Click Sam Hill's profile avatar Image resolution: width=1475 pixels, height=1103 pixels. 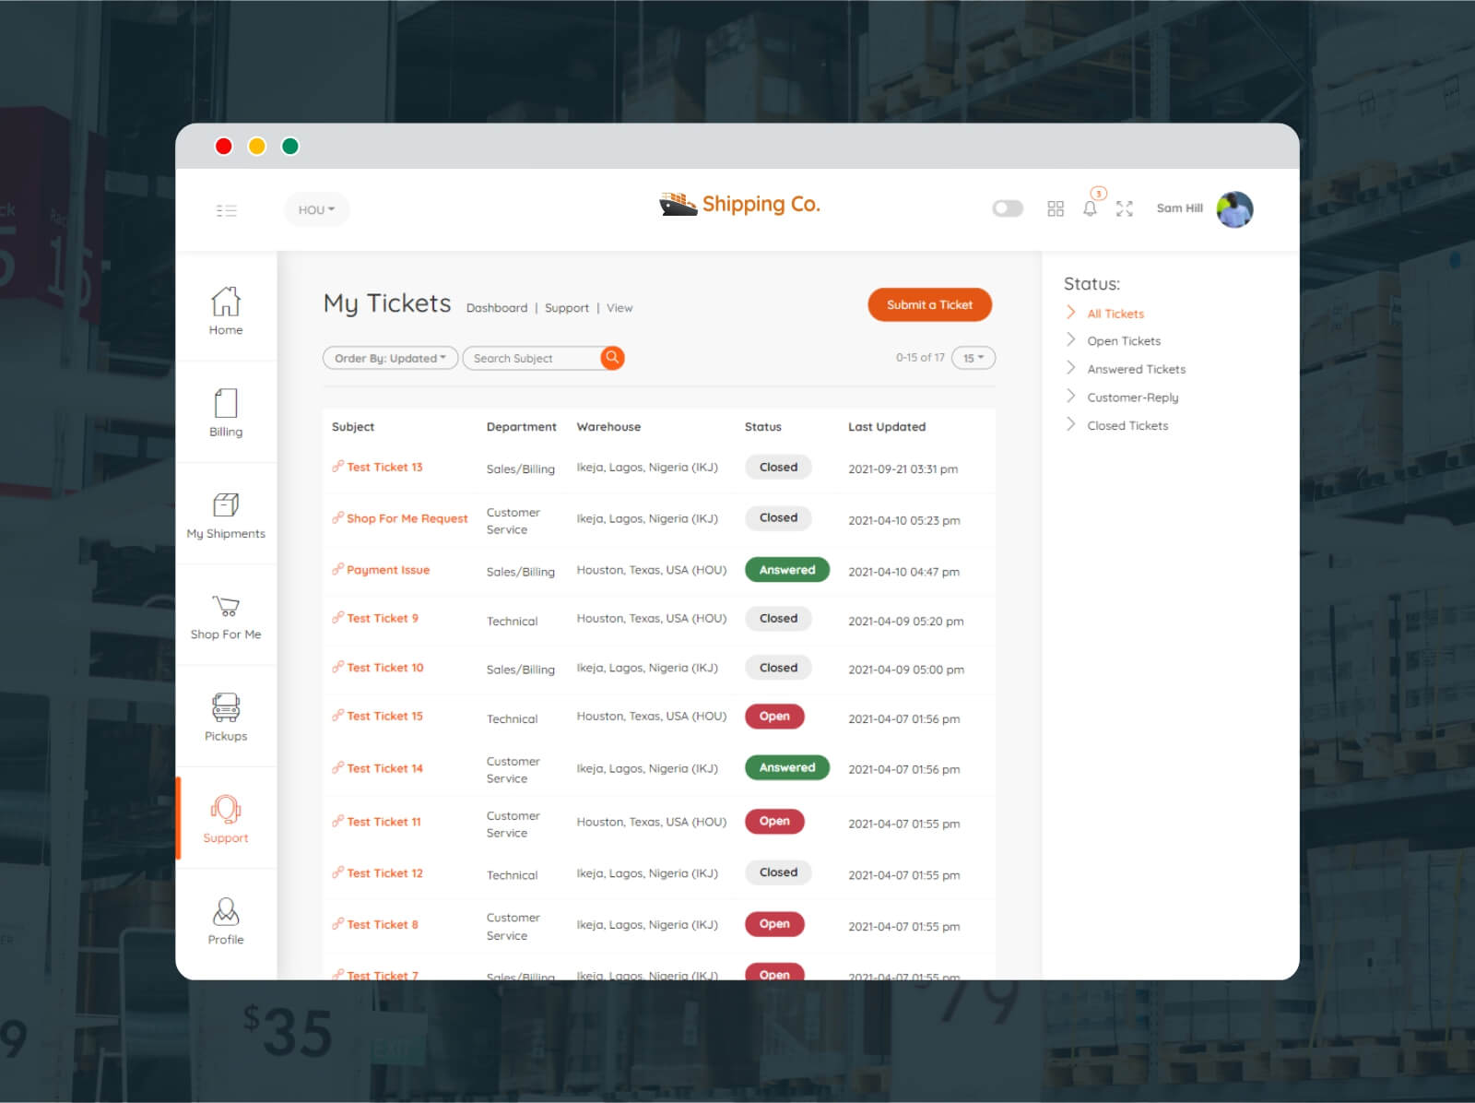[x=1234, y=209]
